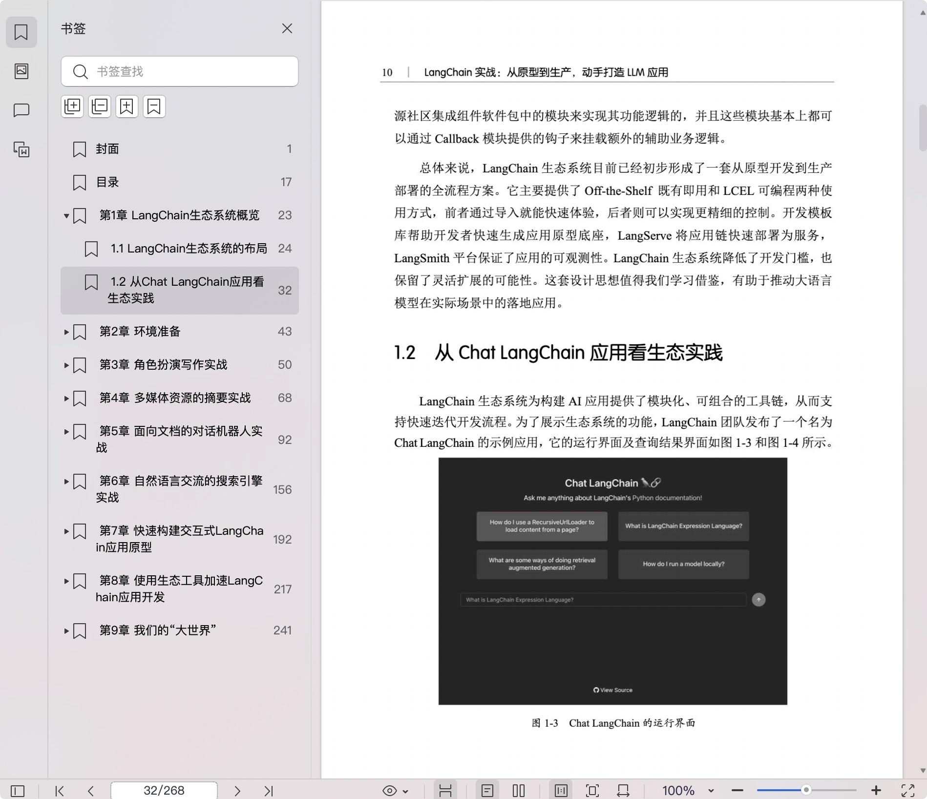
Task: Open the bookmarks sidebar panel
Action: click(x=21, y=32)
